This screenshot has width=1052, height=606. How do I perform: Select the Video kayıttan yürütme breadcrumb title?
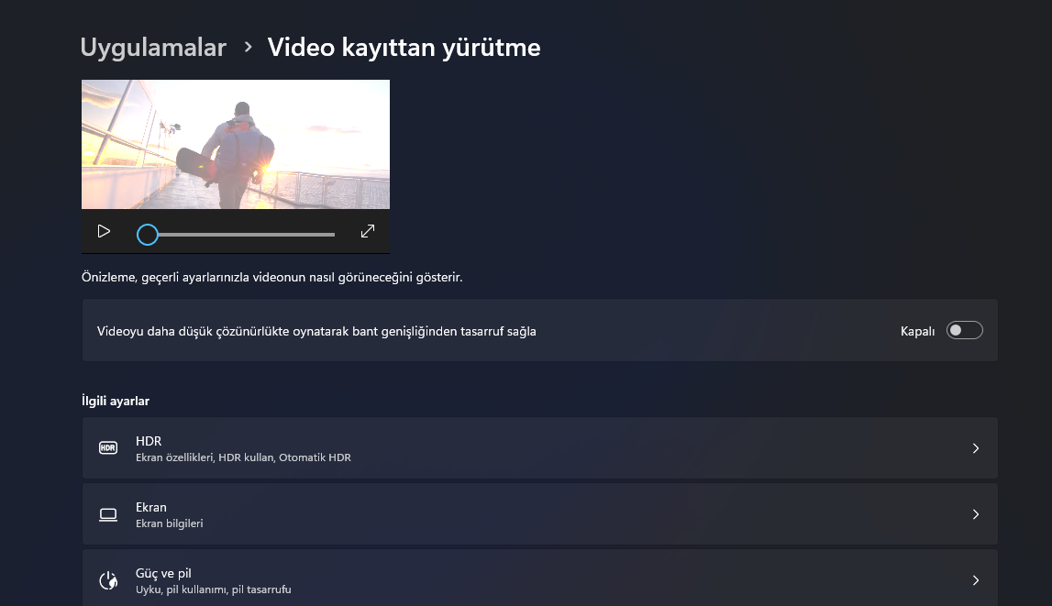pyautogui.click(x=404, y=48)
